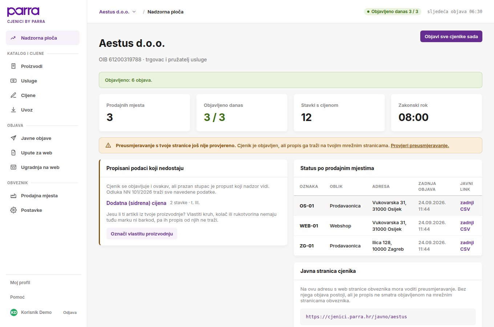The height and width of the screenshot is (327, 494).
Task: Click the OIB 61200319788 text
Action: [120, 60]
